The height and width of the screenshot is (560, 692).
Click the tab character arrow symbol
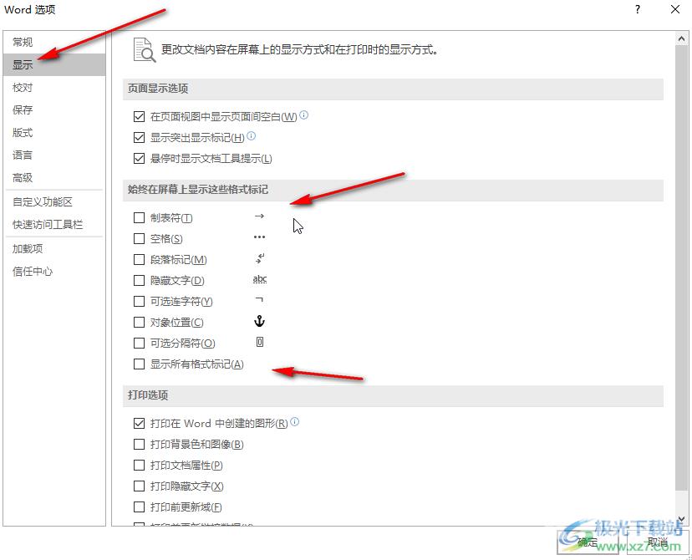[x=259, y=216]
